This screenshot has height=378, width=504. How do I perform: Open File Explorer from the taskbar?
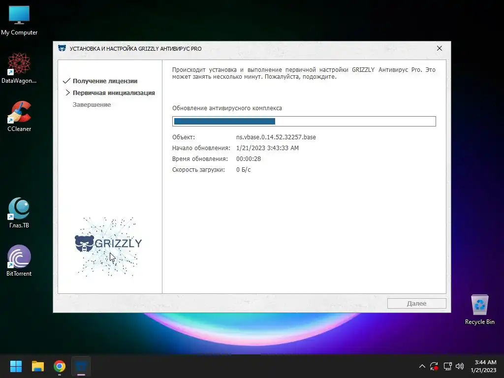[x=37, y=366]
